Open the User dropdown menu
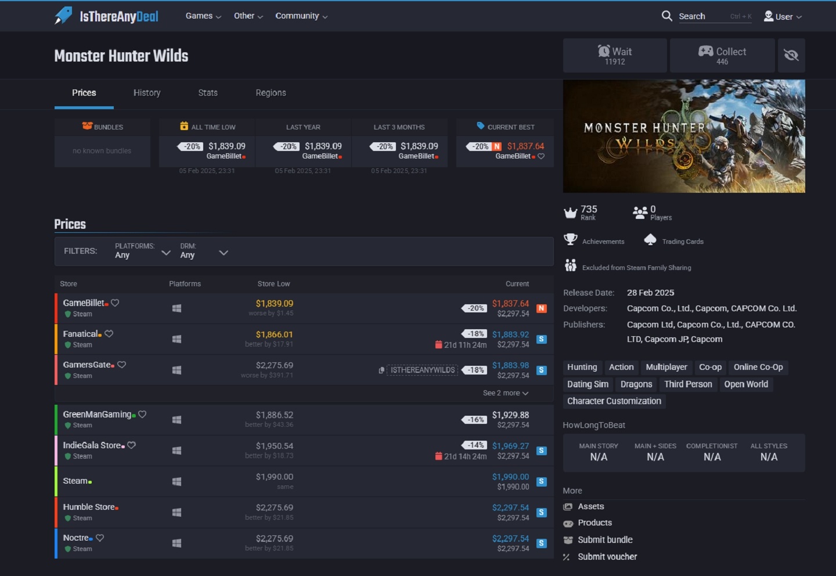Viewport: 836px width, 576px height. (783, 16)
